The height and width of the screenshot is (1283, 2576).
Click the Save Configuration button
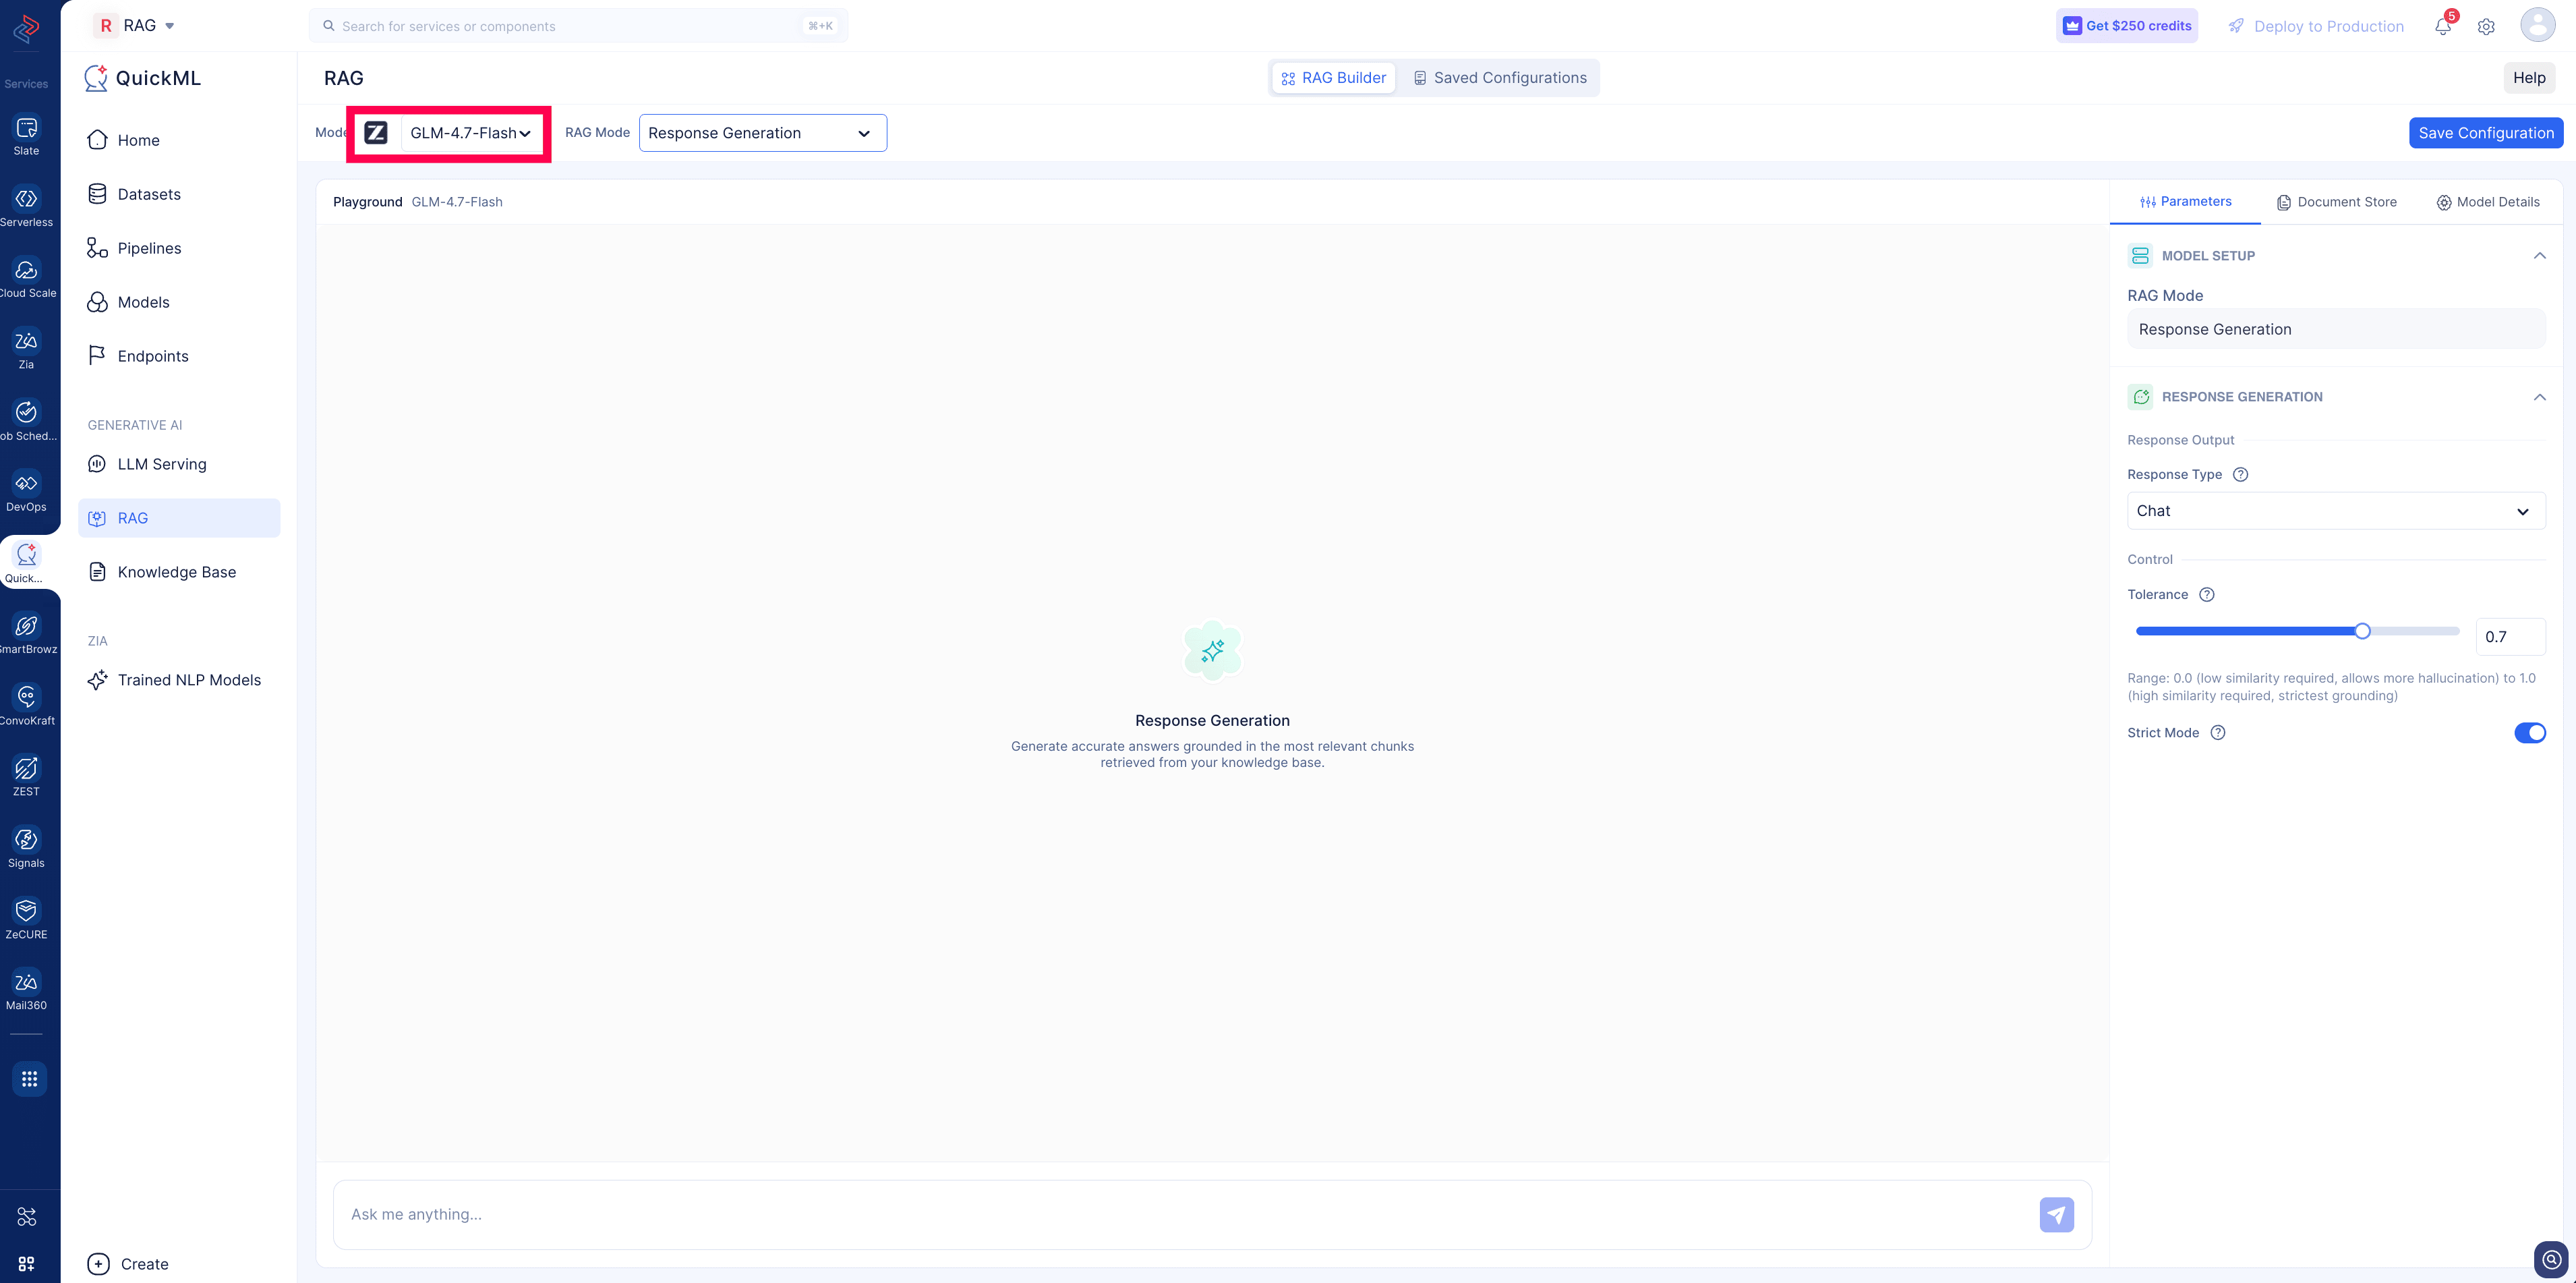click(x=2486, y=133)
